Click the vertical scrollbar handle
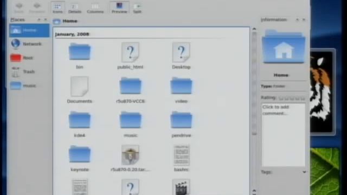This screenshot has height=195, width=347. click(254, 83)
